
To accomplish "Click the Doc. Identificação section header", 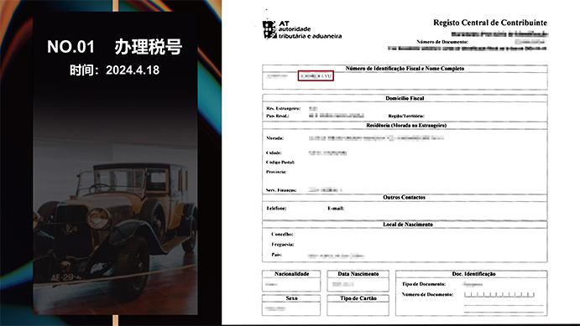I will point(474,274).
